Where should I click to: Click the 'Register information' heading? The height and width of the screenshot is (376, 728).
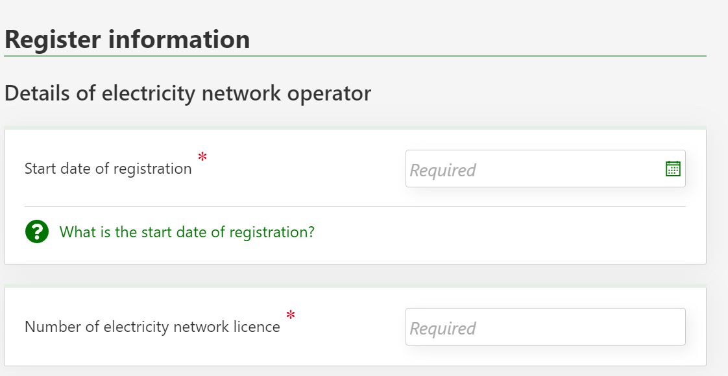[x=127, y=39]
